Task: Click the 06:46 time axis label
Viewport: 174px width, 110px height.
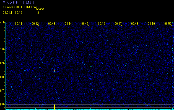Action: tap(102, 24)
